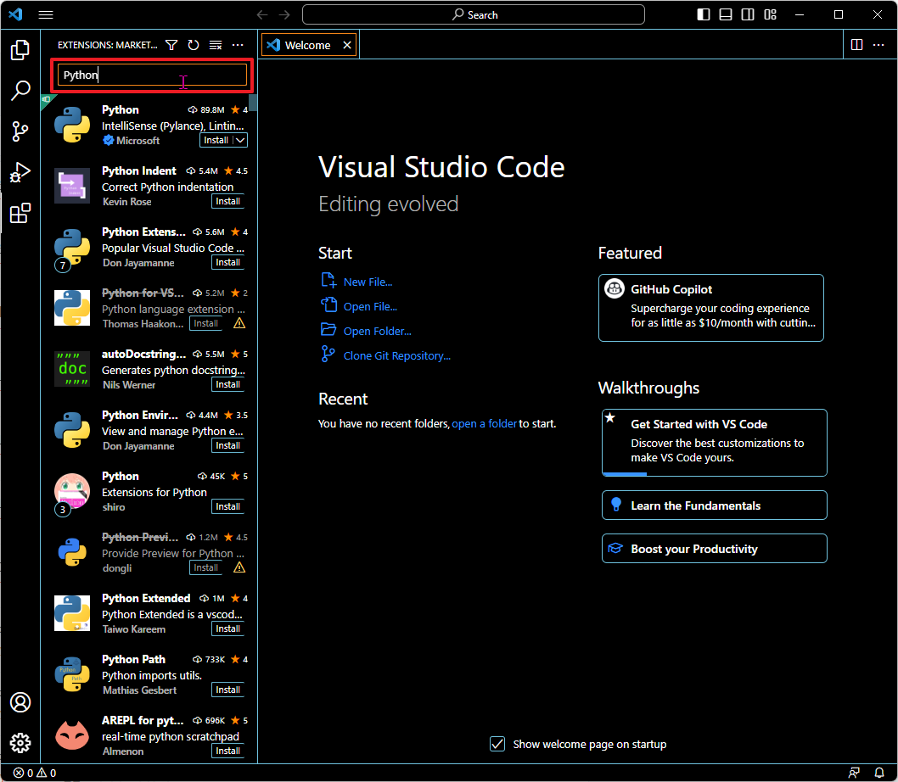Open notifications bell in status bar
898x782 pixels.
pyautogui.click(x=879, y=773)
